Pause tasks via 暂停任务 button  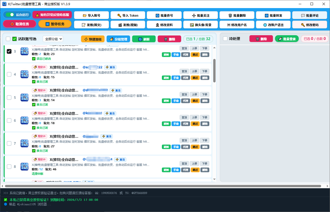click(x=55, y=24)
